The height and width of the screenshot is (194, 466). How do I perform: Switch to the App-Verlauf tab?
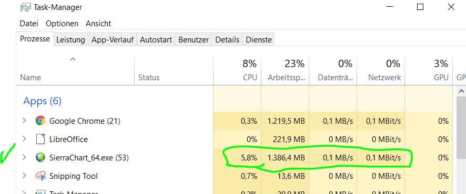[x=113, y=40]
